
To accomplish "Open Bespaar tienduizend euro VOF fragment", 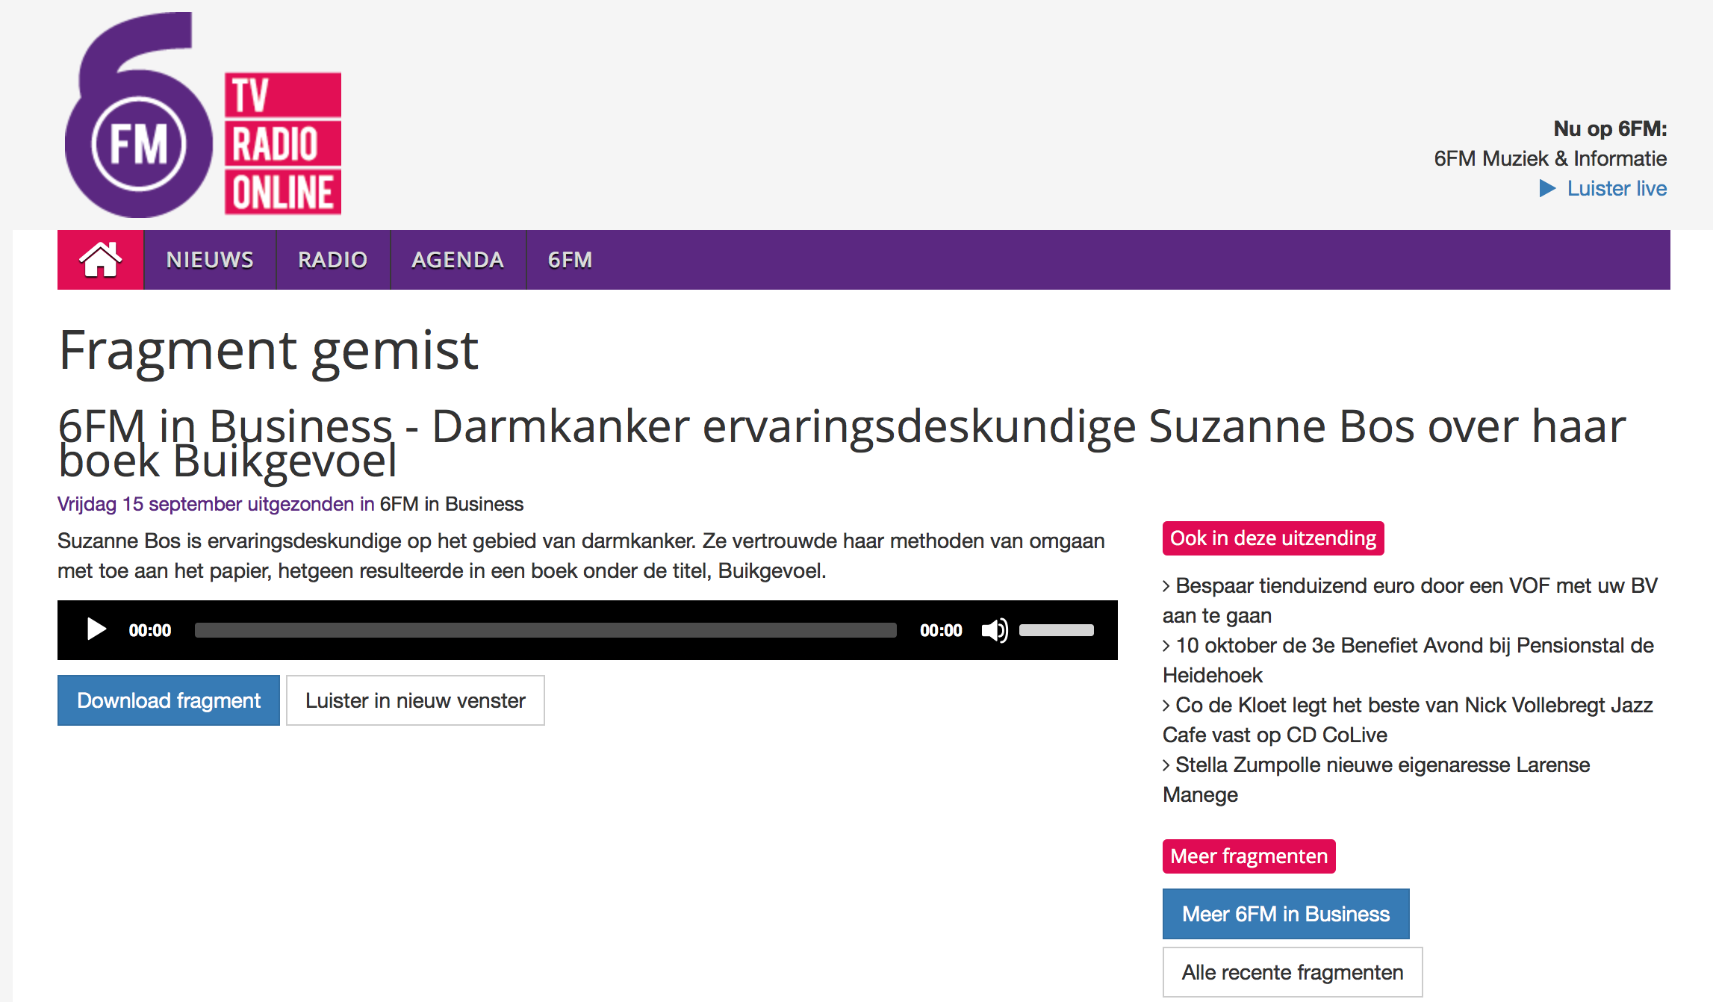I will tap(1410, 600).
